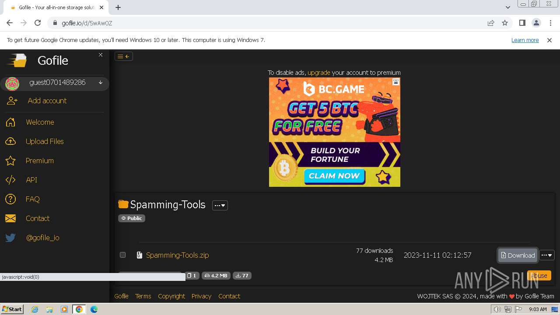Download Spamming-Tools.zip
The height and width of the screenshot is (315, 560).
[x=518, y=255]
